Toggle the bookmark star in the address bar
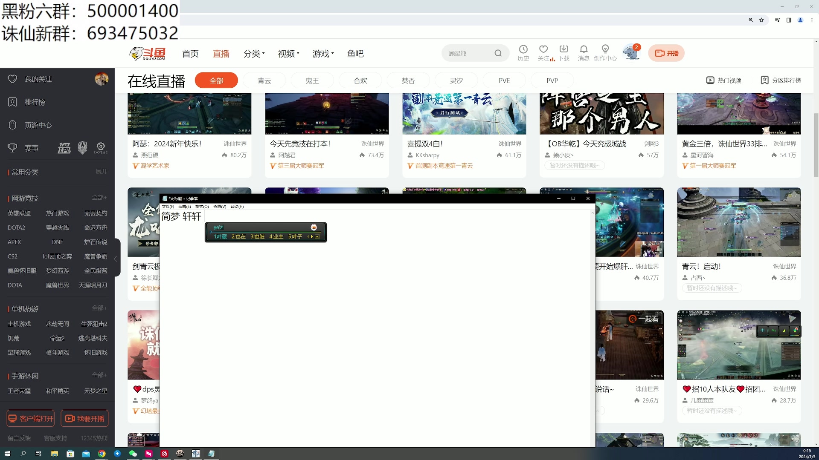Image resolution: width=819 pixels, height=460 pixels. pyautogui.click(x=761, y=20)
